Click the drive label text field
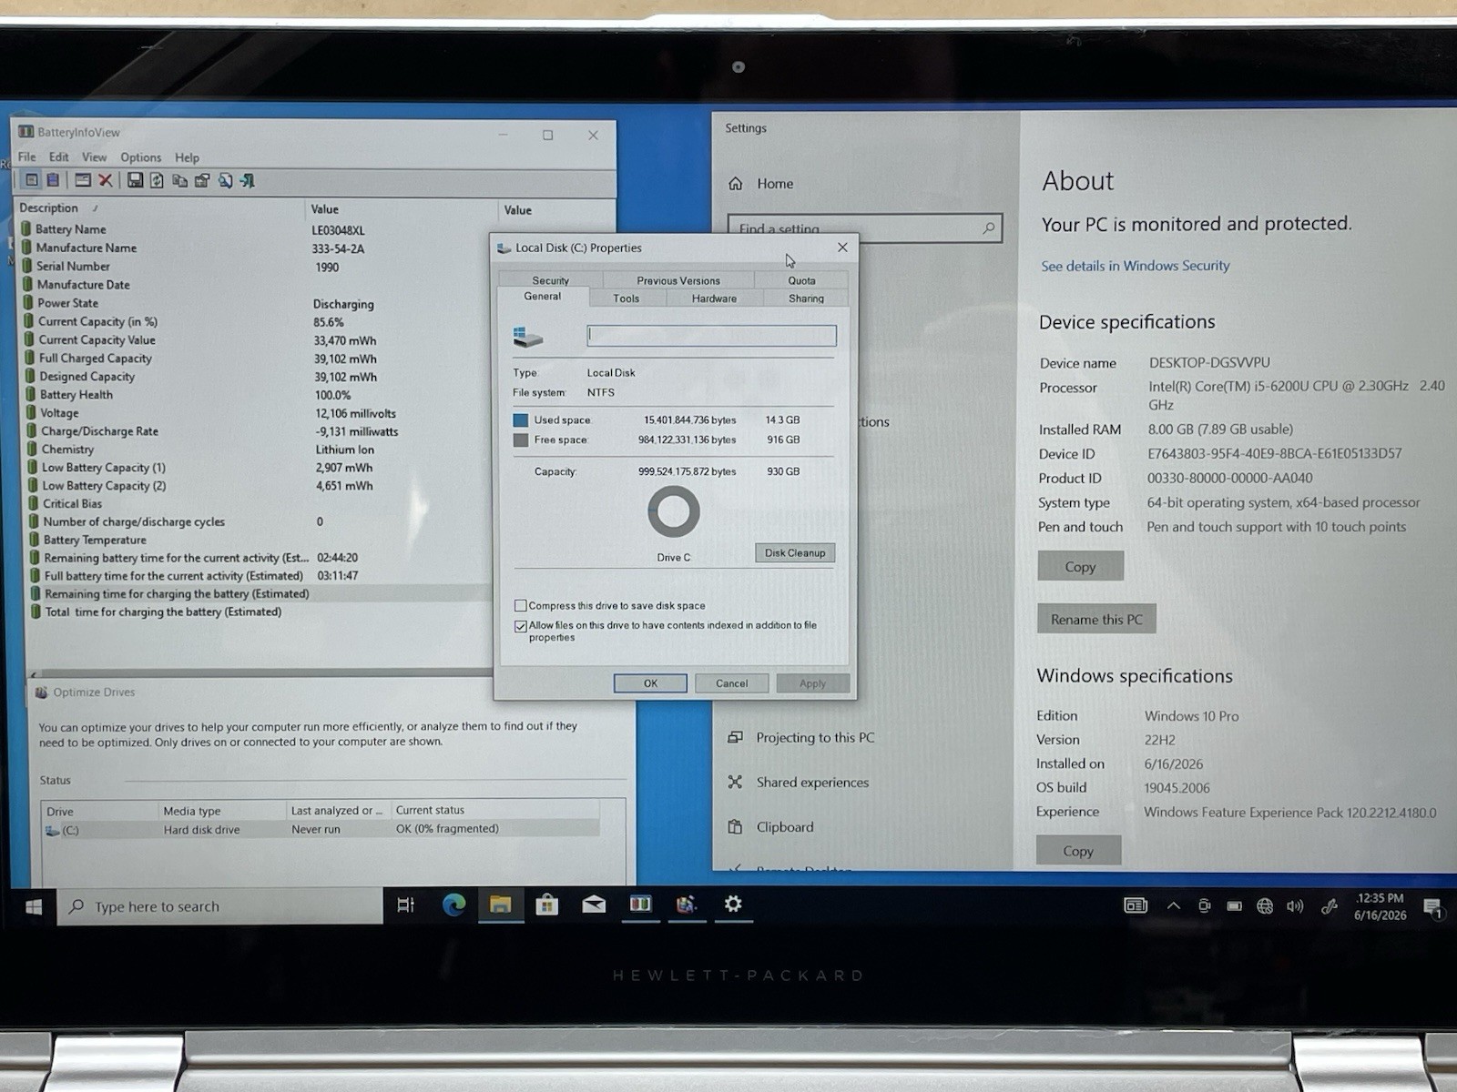 712,336
